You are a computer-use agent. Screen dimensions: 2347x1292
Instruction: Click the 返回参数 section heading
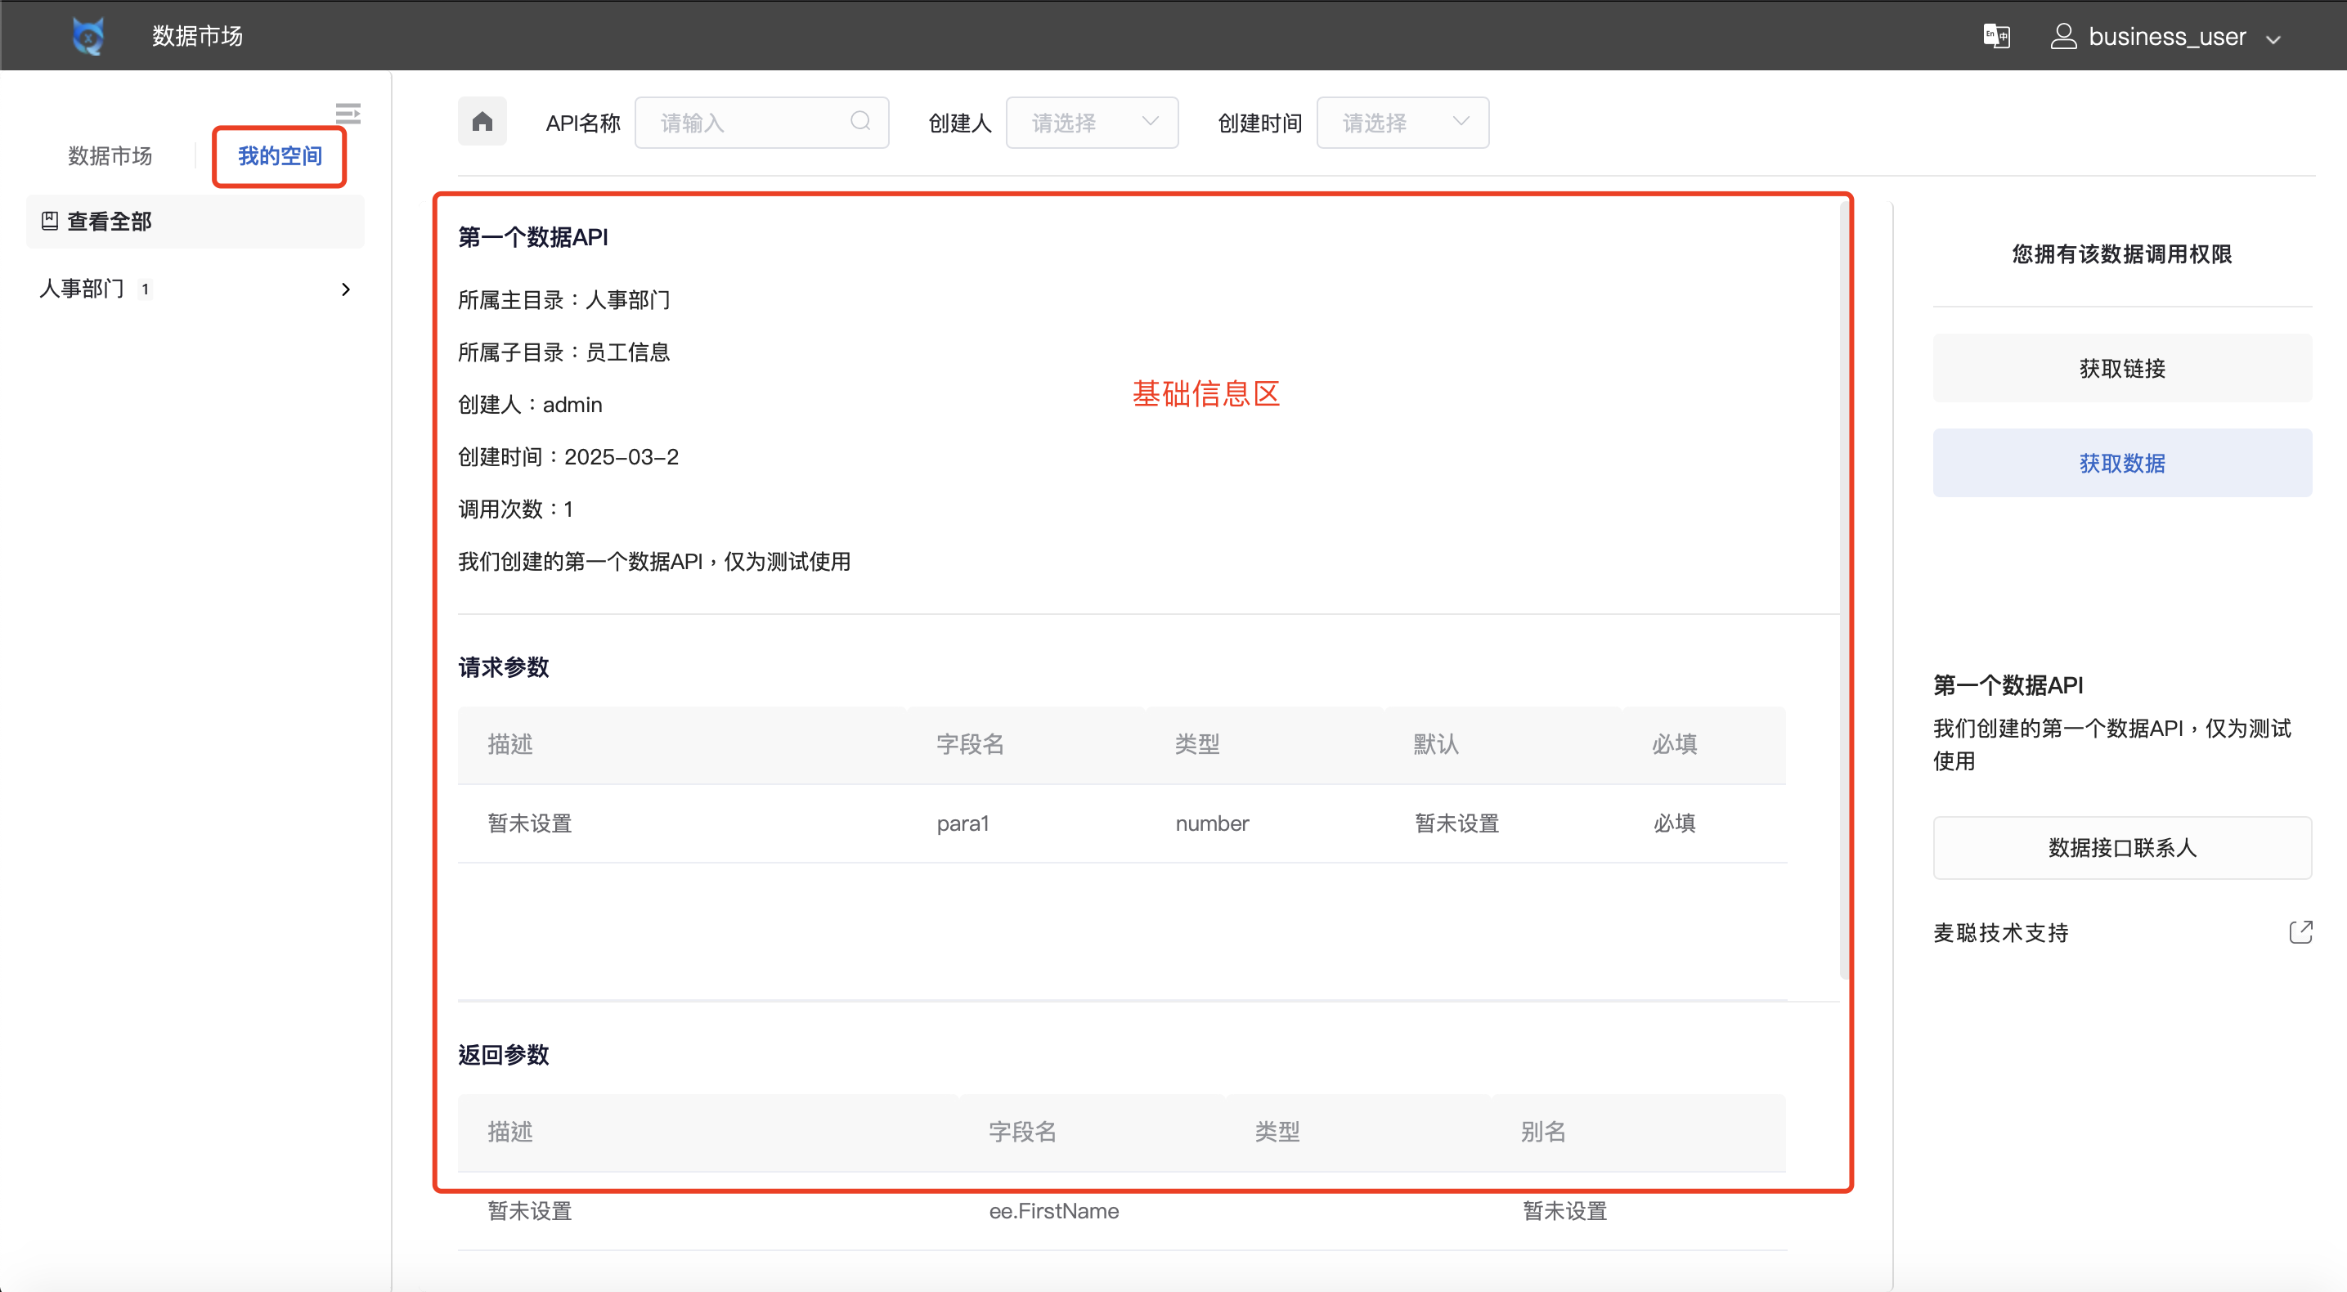point(503,1054)
